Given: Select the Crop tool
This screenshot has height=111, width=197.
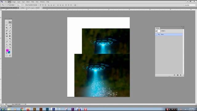Looking at the screenshot, I should point(7,28).
